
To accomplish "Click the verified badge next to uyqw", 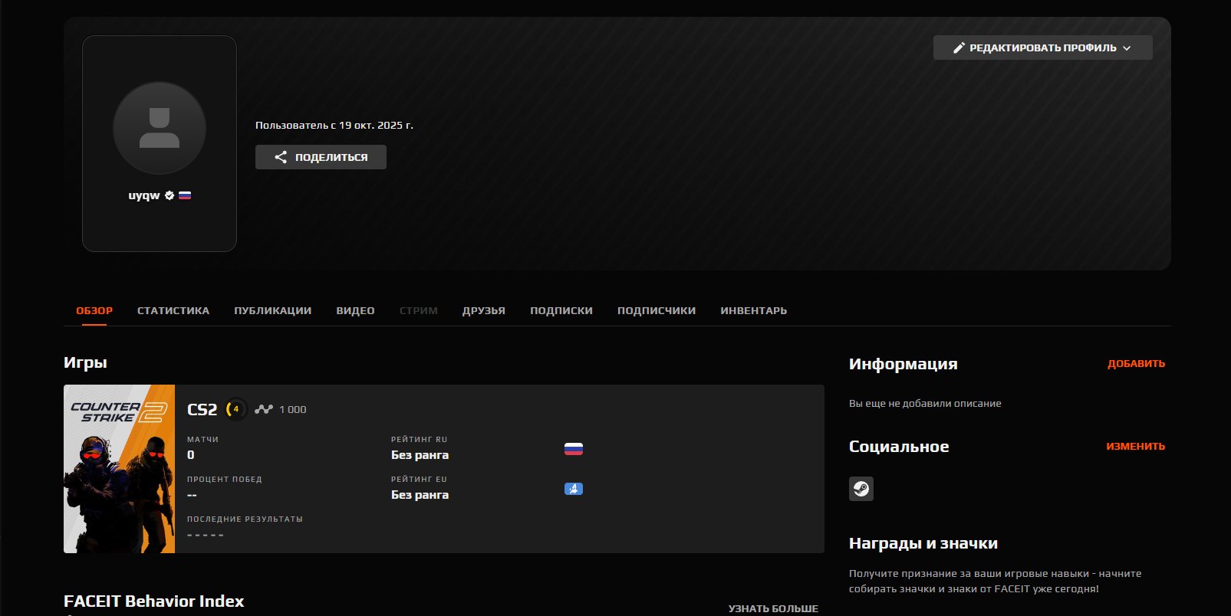I will click(170, 195).
